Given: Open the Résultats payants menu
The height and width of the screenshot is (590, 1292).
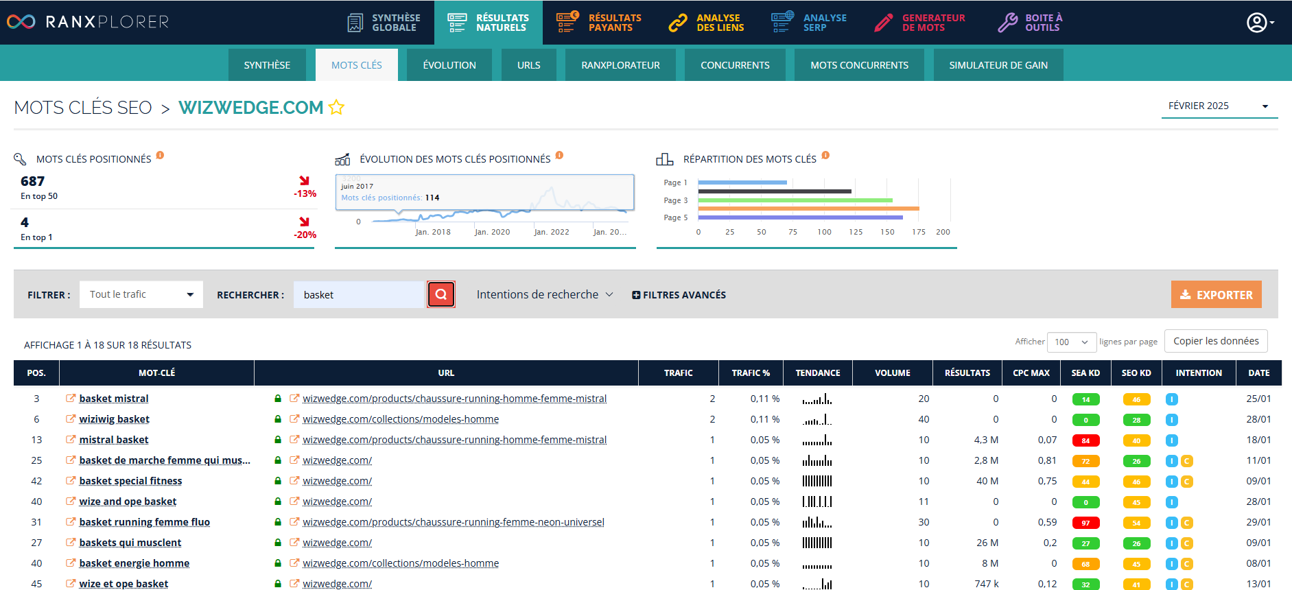Looking at the screenshot, I should click(x=598, y=23).
